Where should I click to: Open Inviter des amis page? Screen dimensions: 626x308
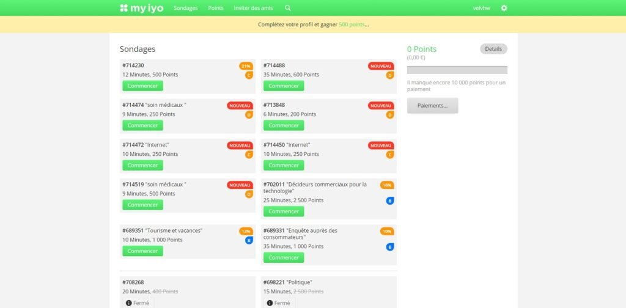click(253, 8)
